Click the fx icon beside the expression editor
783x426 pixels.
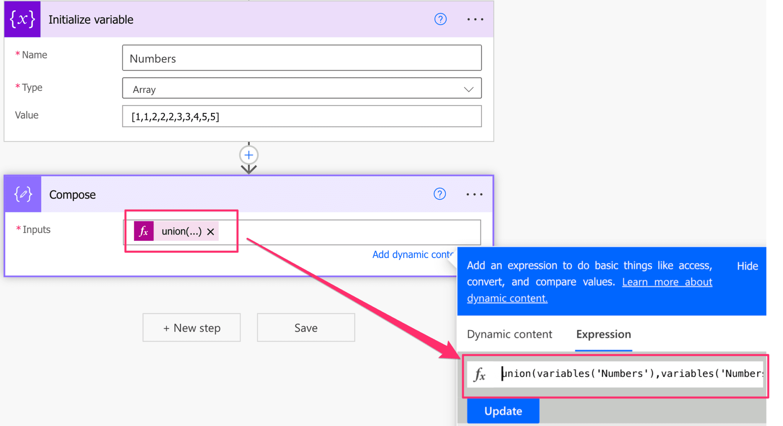tap(479, 374)
